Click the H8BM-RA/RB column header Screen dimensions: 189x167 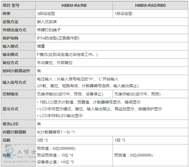(74, 5)
